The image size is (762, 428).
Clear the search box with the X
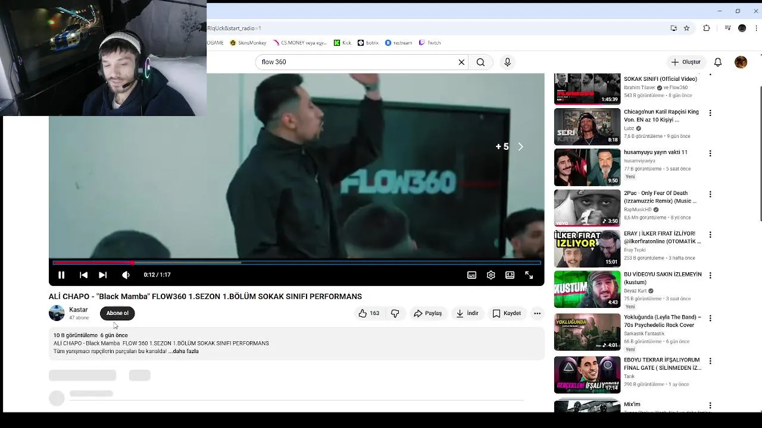[x=461, y=62]
